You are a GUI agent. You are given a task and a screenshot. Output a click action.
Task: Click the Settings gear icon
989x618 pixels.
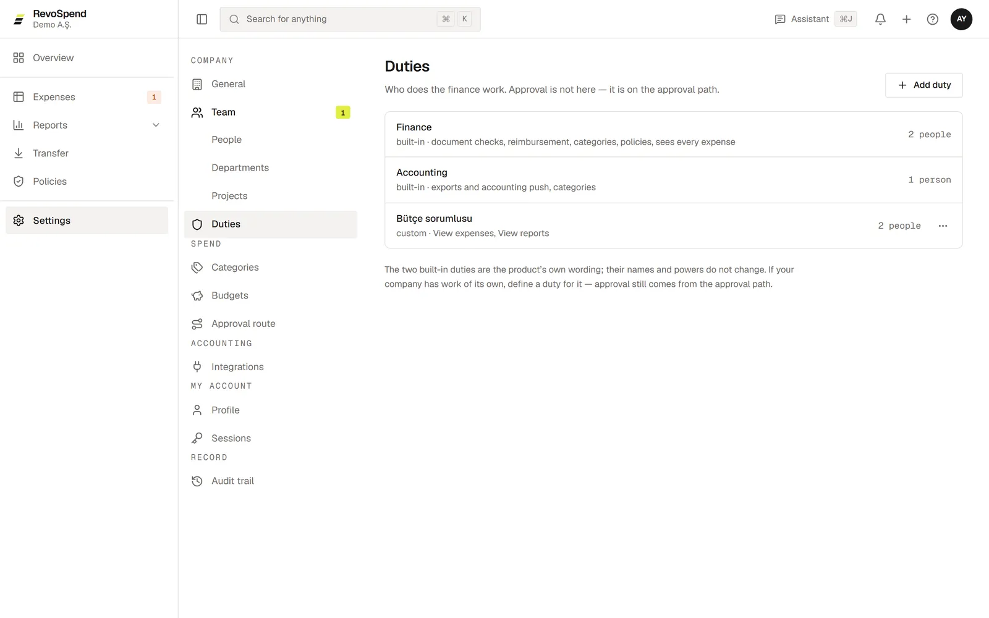click(x=19, y=221)
